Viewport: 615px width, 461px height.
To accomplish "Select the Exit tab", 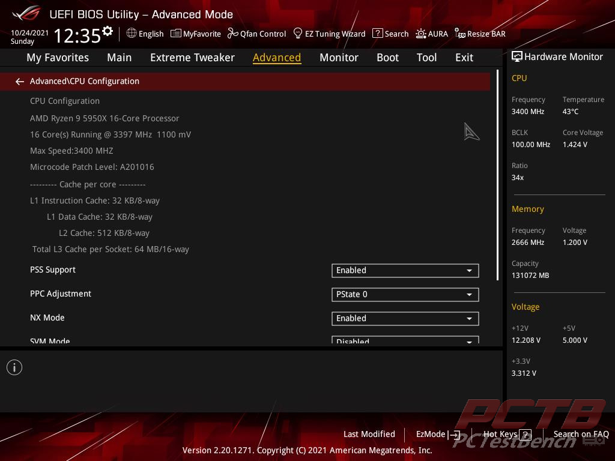I will tap(464, 58).
